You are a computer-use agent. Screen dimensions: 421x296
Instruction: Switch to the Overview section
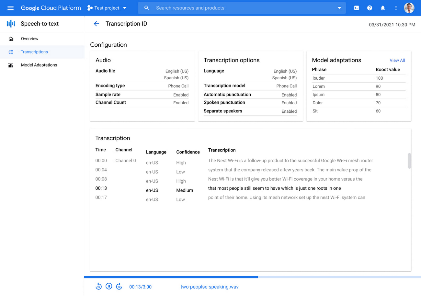click(x=29, y=39)
